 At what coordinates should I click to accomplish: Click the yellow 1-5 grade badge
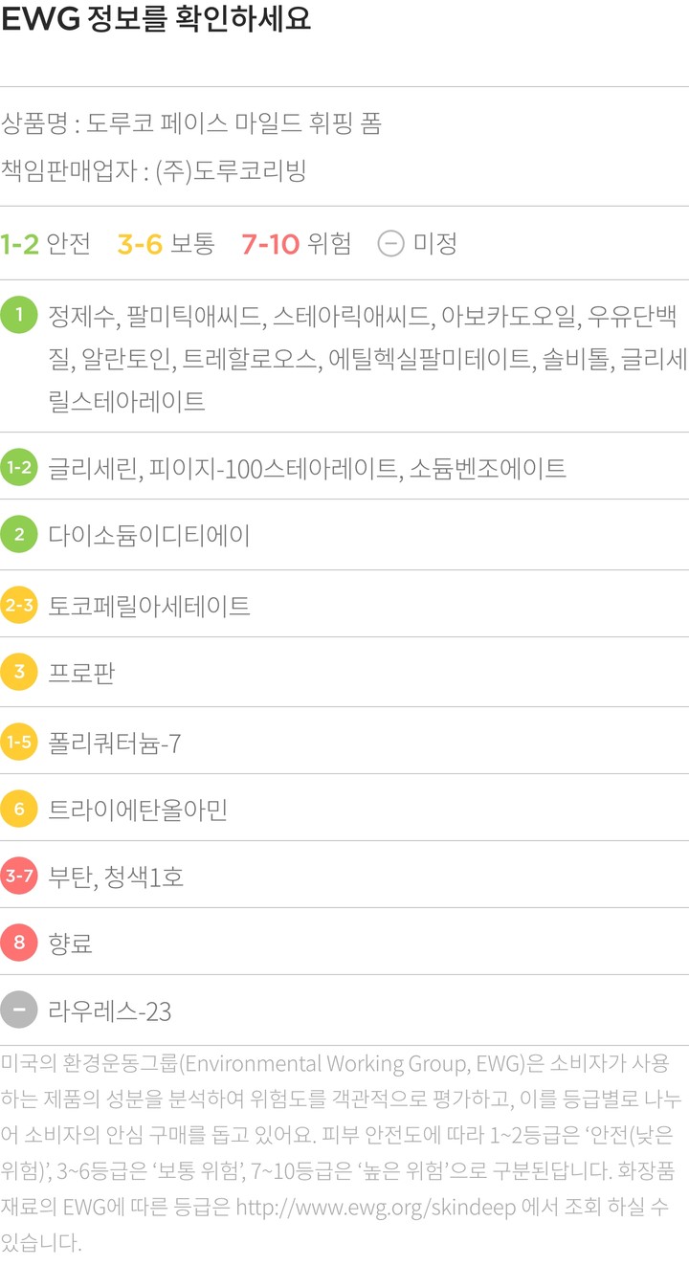click(19, 743)
